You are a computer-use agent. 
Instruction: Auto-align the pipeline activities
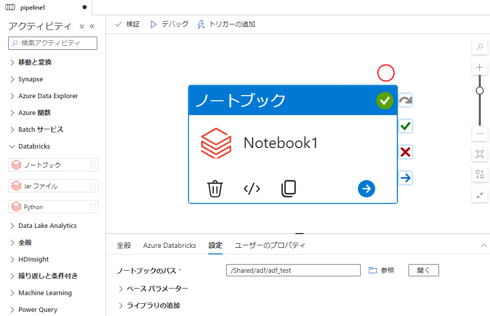pyautogui.click(x=480, y=174)
